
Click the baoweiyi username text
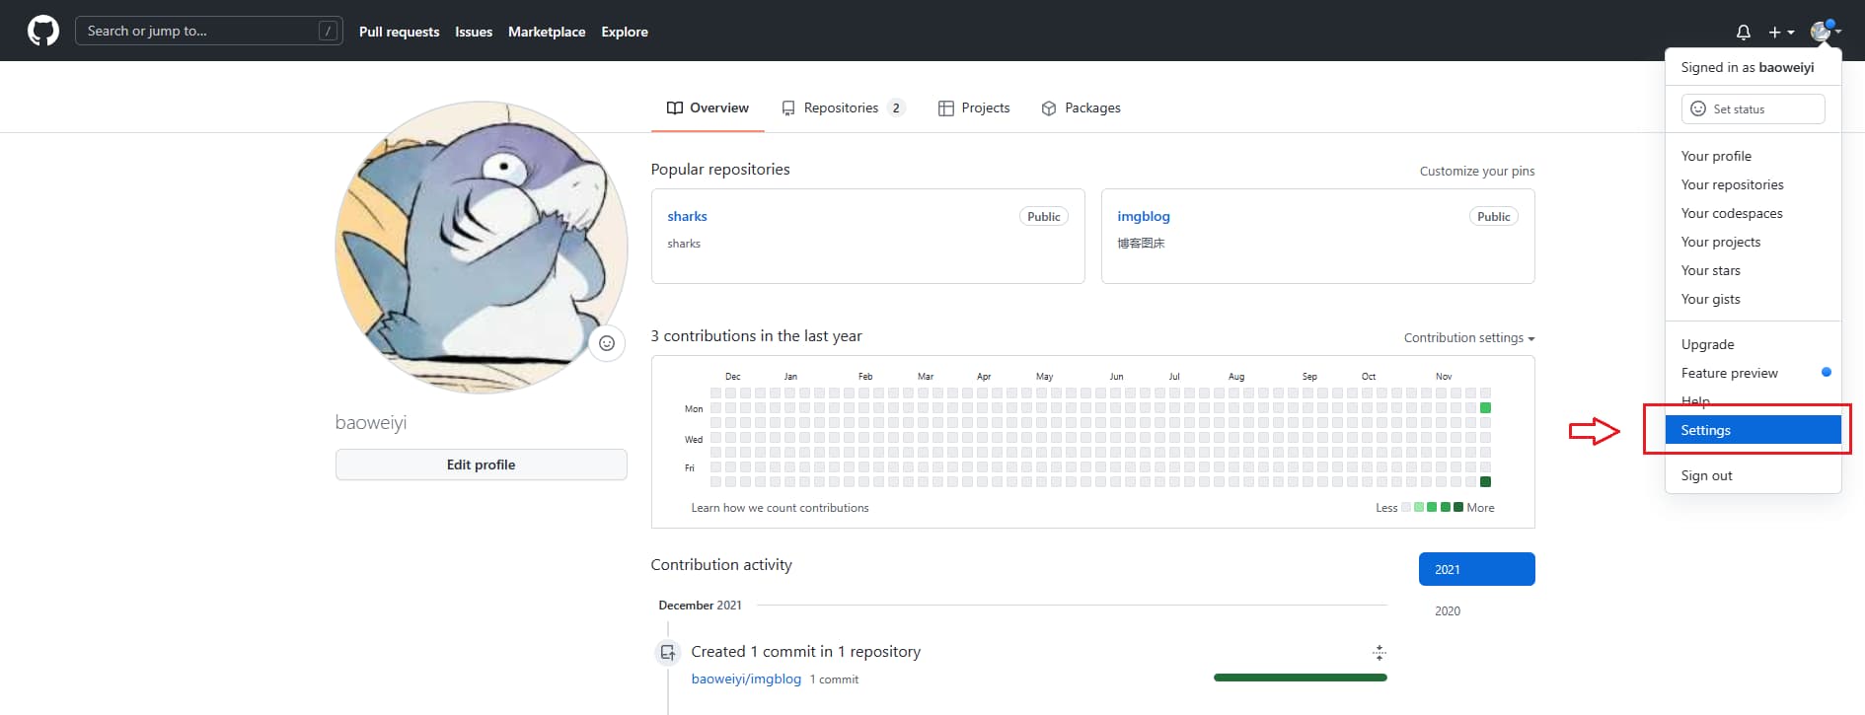click(371, 422)
